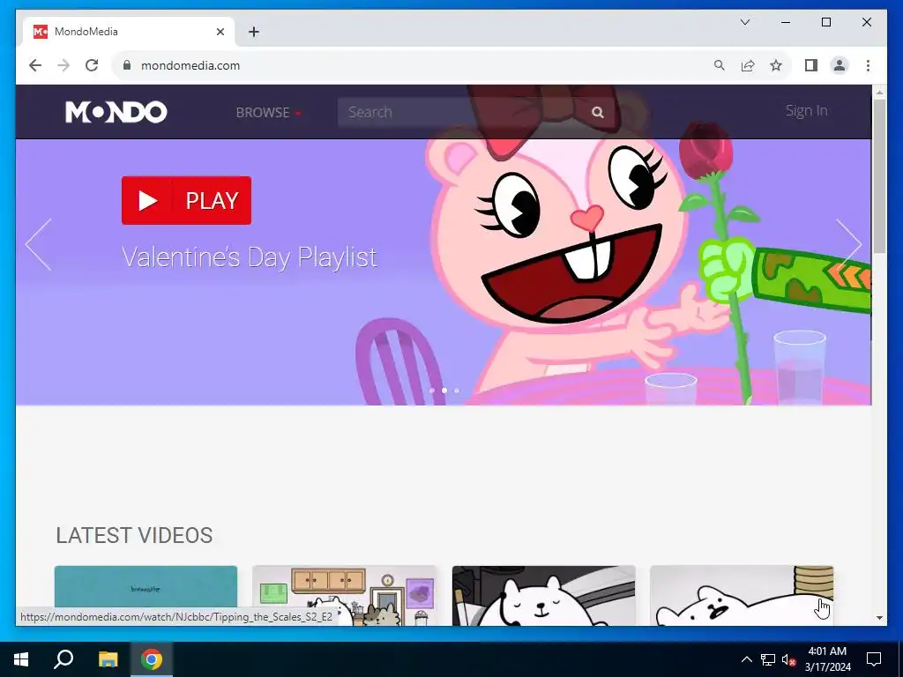Show hidden system tray icons
This screenshot has height=677, width=903.
[746, 659]
